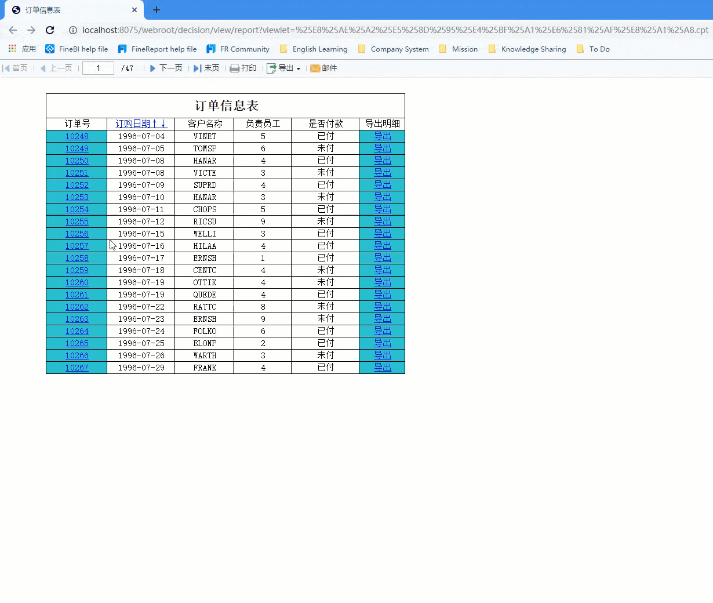The image size is (713, 603).
Task: Click 导出 link for order 10266
Action: tap(383, 355)
